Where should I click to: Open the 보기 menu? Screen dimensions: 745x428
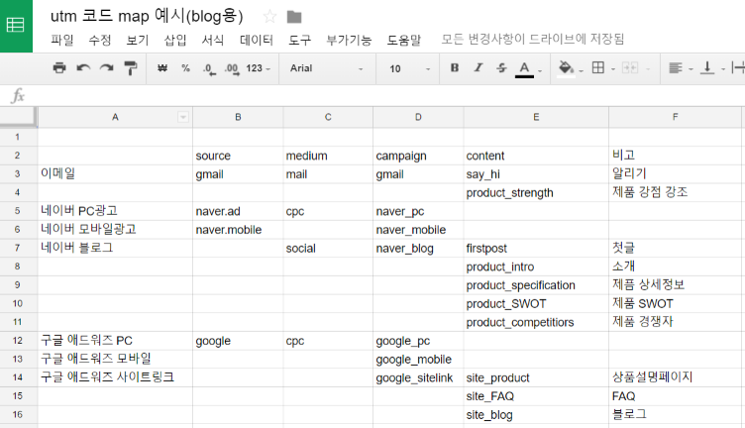138,40
